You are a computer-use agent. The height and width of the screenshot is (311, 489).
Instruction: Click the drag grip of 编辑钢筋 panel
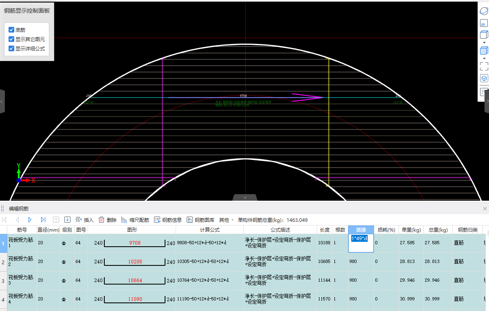pyautogui.click(x=3, y=208)
